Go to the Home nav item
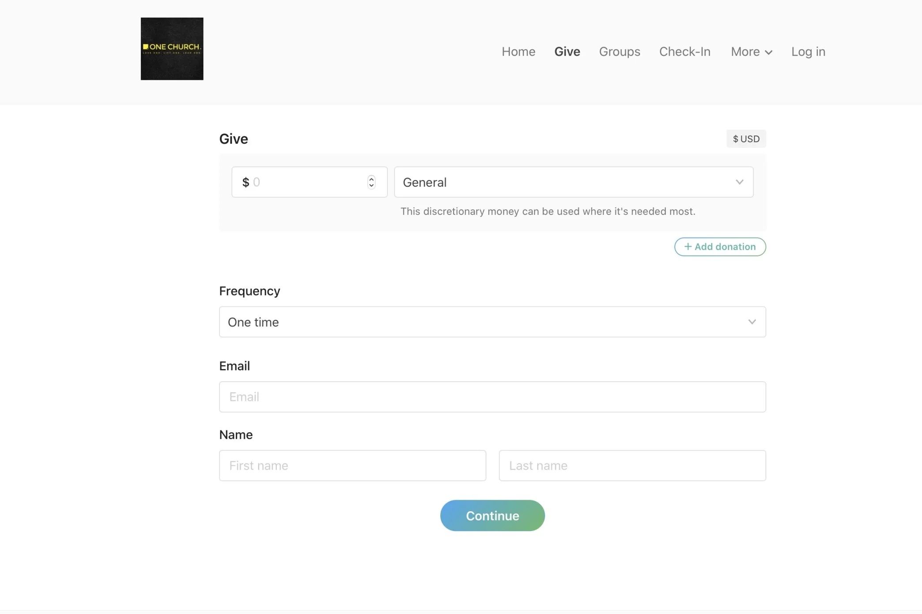Image resolution: width=922 pixels, height=614 pixels. click(518, 52)
